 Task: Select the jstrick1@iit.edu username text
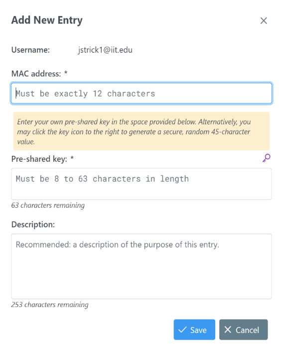tap(105, 50)
